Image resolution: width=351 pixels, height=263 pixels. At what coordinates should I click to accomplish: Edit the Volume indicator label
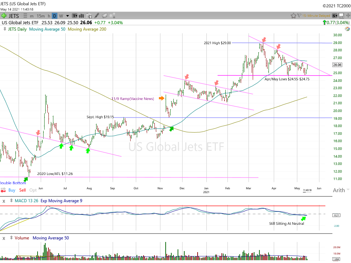tap(22, 238)
